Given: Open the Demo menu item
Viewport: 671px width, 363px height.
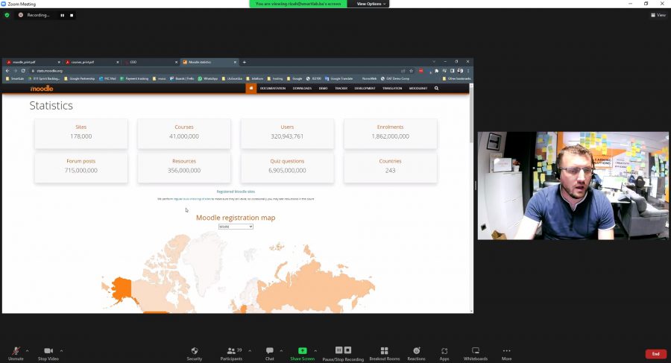Looking at the screenshot, I should click(323, 88).
